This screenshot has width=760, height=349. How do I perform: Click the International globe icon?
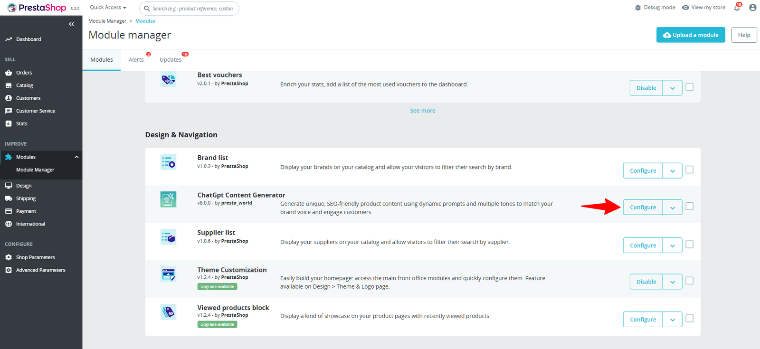9,224
